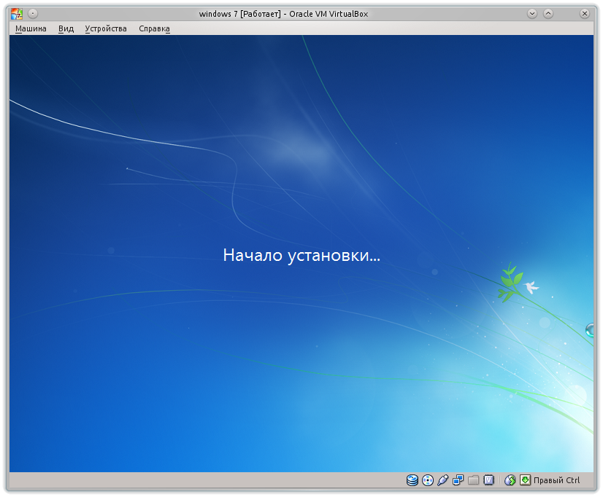Click the keyboard capture icon in status bar
This screenshot has height=497, width=603.
coord(525,480)
